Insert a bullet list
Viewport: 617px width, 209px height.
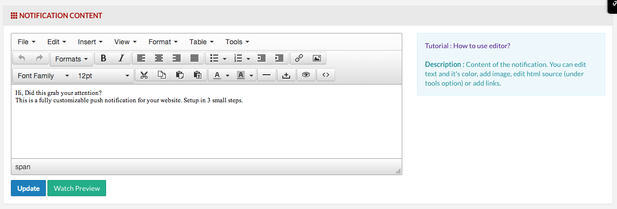click(x=214, y=59)
